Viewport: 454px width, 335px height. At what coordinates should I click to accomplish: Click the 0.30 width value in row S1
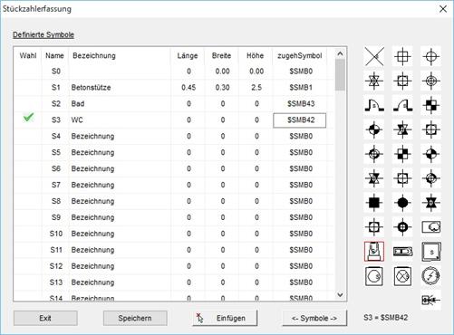[x=222, y=88]
